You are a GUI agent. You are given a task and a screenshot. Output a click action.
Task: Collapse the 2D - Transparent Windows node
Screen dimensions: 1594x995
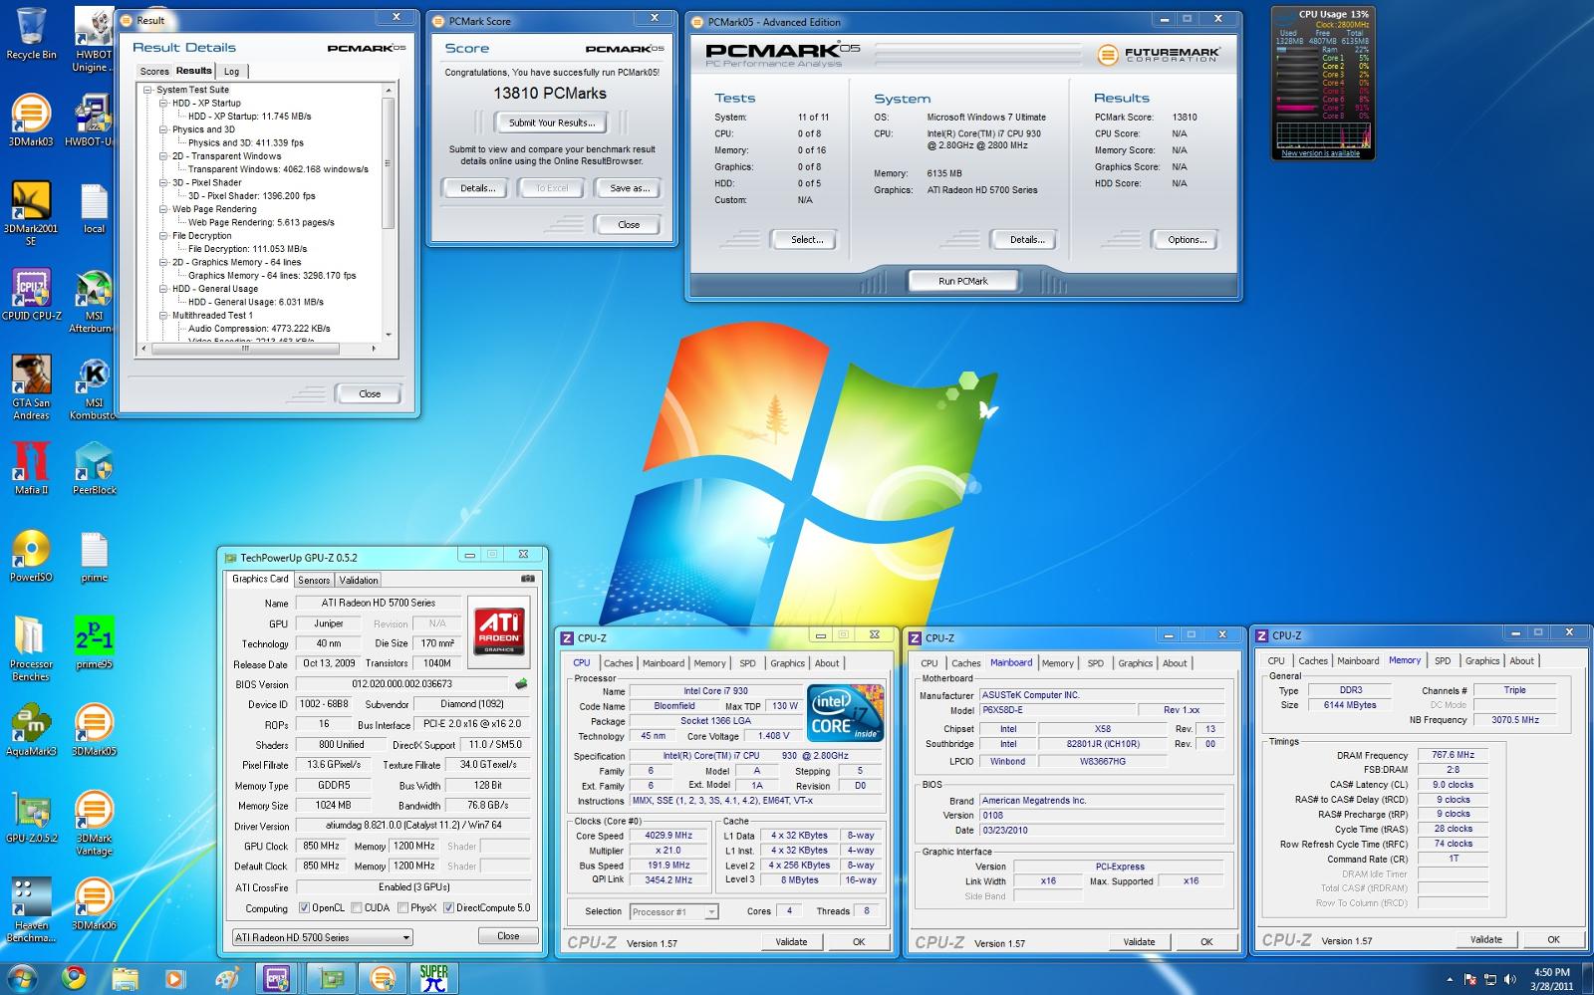163,156
